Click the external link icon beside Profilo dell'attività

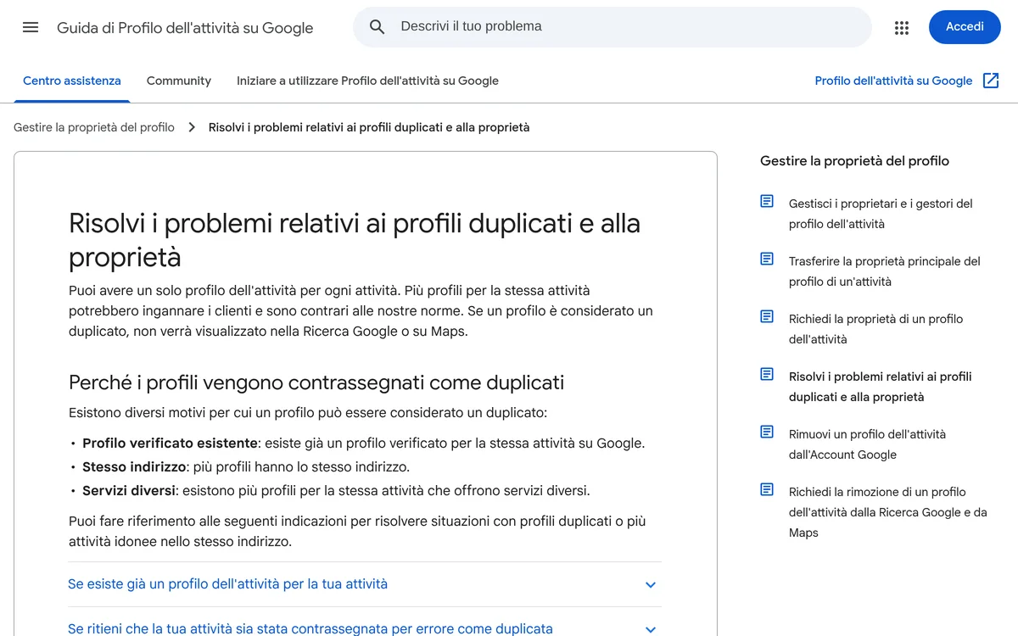tap(991, 81)
